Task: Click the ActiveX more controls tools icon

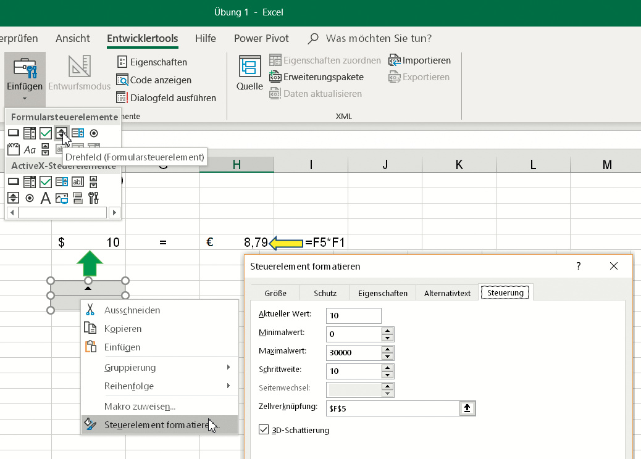Action: (93, 198)
